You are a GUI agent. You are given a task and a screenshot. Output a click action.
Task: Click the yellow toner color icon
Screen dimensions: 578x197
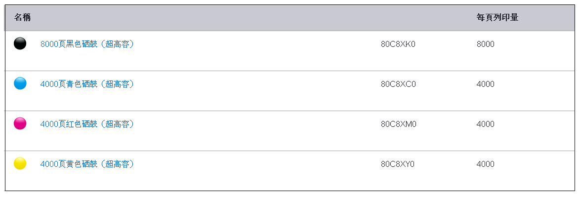[x=20, y=163]
